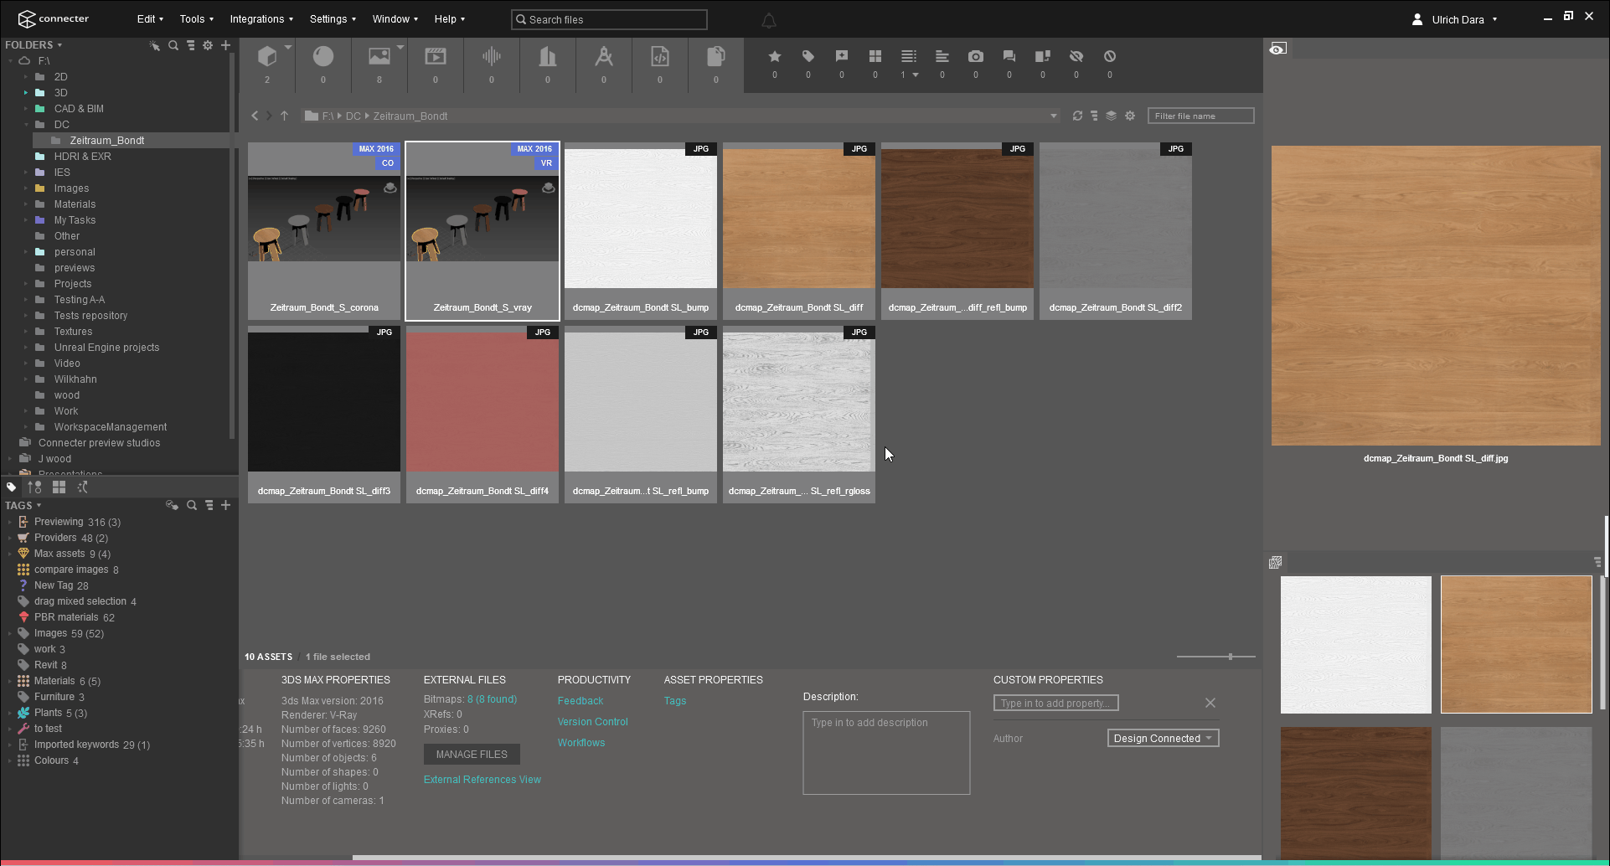Screen dimensions: 1610x866
Task: Click the External References View link
Action: click(x=482, y=779)
